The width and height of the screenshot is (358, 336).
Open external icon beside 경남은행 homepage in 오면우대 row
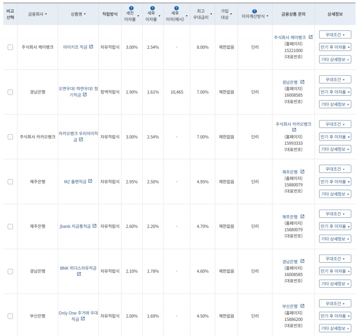click(303, 82)
